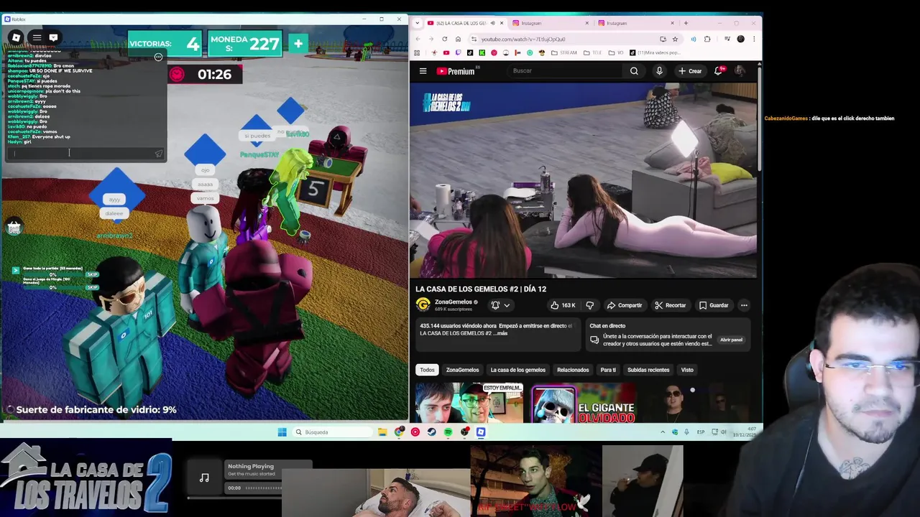Image resolution: width=920 pixels, height=517 pixels.
Task: Open ZonaGemelos channel avatar
Action: click(423, 305)
